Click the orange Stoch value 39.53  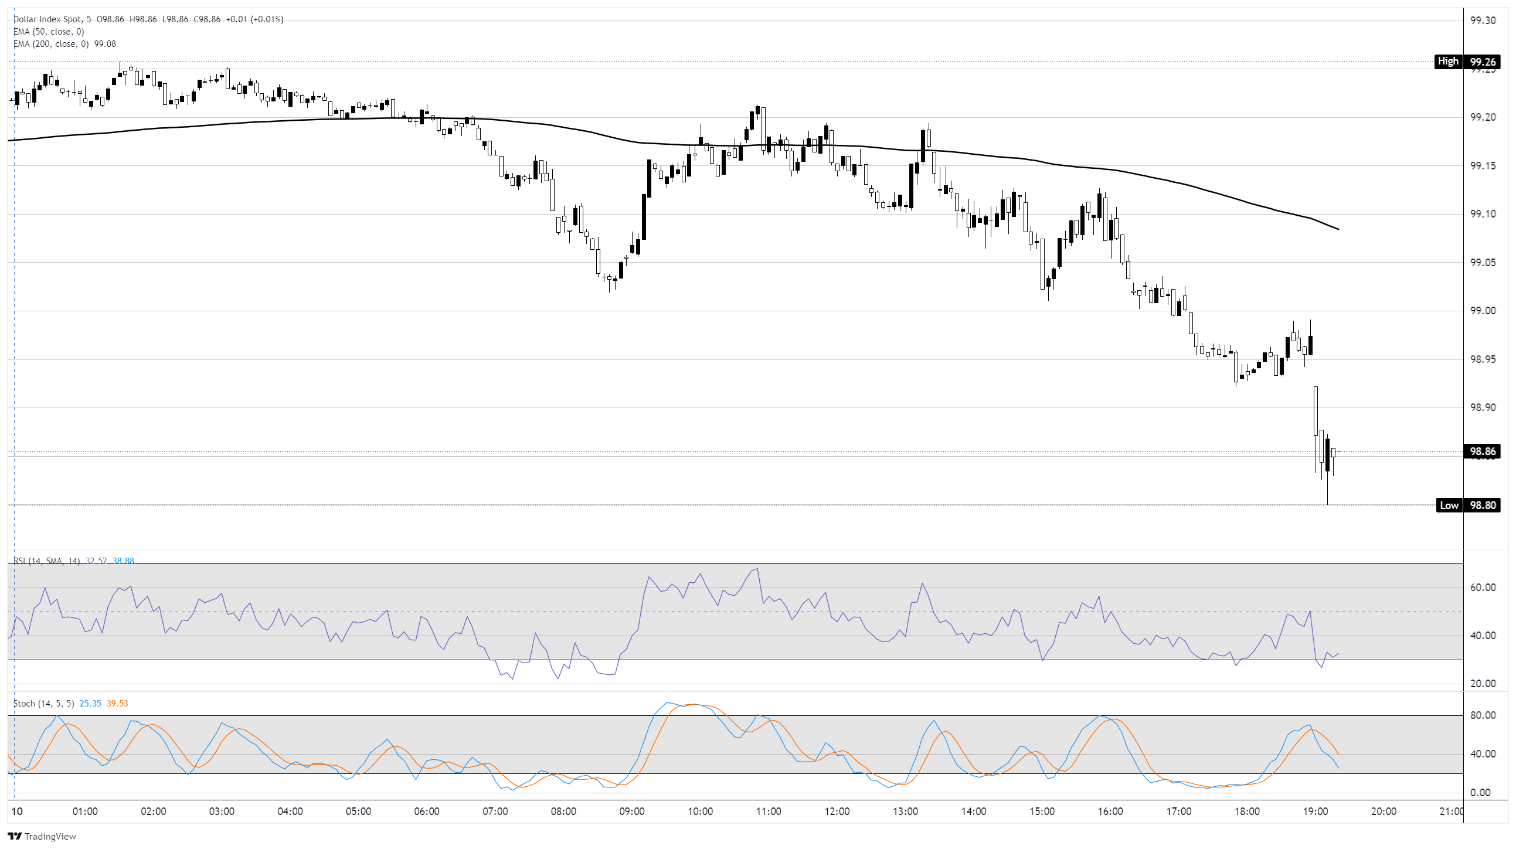pyautogui.click(x=117, y=704)
